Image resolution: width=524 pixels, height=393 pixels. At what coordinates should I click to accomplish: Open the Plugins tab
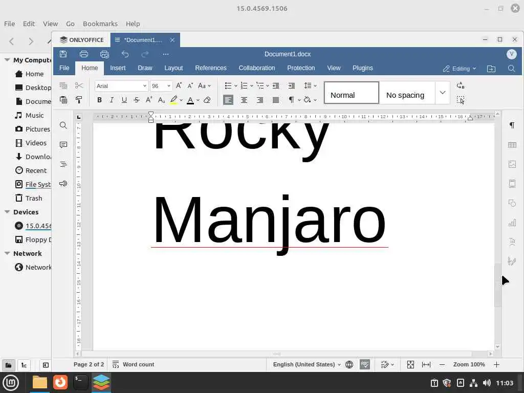[x=363, y=68]
